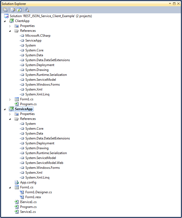The height and width of the screenshot is (218, 182).
Task: Select System.Windows.Forms under ClientApp References
Action: [x=43, y=85]
